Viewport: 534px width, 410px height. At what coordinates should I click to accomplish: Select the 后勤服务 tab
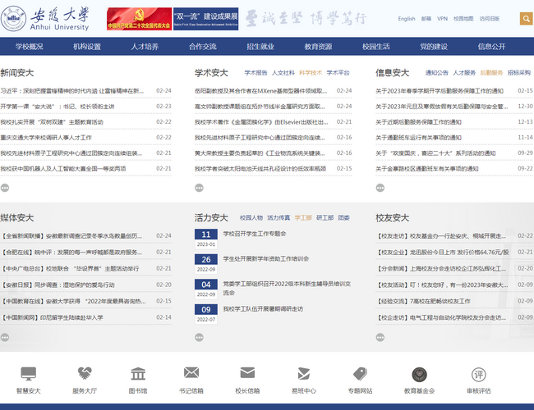(x=491, y=73)
